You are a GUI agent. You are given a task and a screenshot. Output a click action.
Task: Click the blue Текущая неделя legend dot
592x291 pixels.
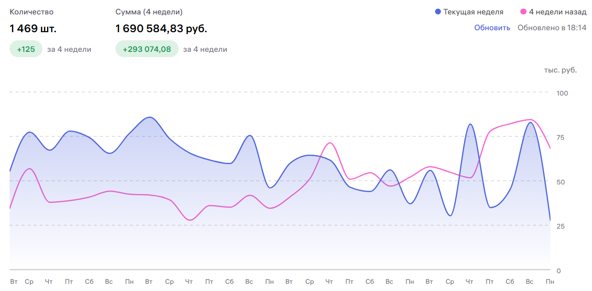pos(438,12)
